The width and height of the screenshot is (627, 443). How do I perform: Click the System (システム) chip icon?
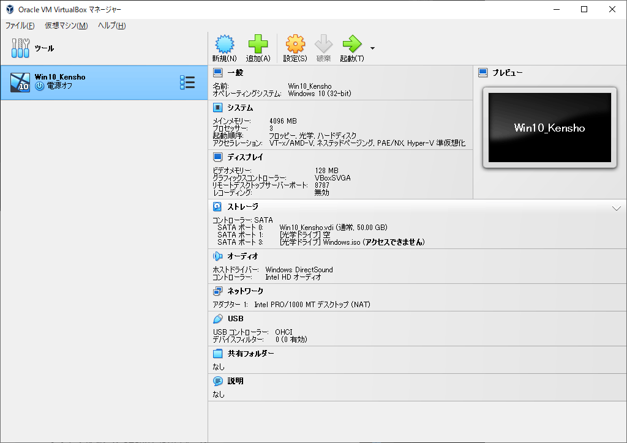(x=217, y=108)
